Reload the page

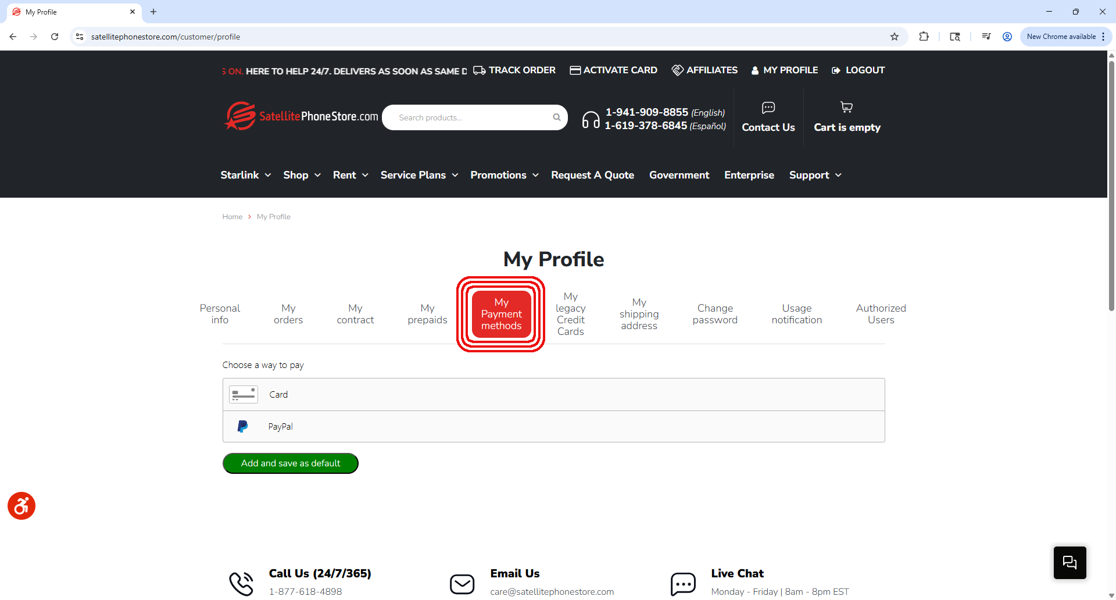click(55, 37)
